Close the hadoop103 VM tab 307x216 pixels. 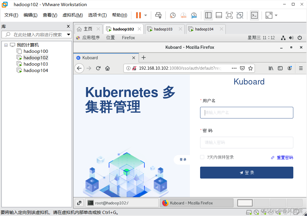pos(180,29)
